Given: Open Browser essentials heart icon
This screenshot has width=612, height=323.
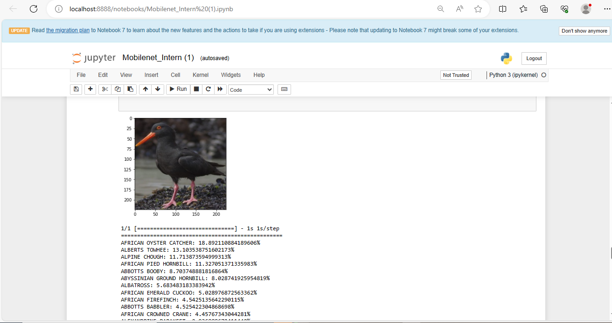Looking at the screenshot, I should [564, 9].
